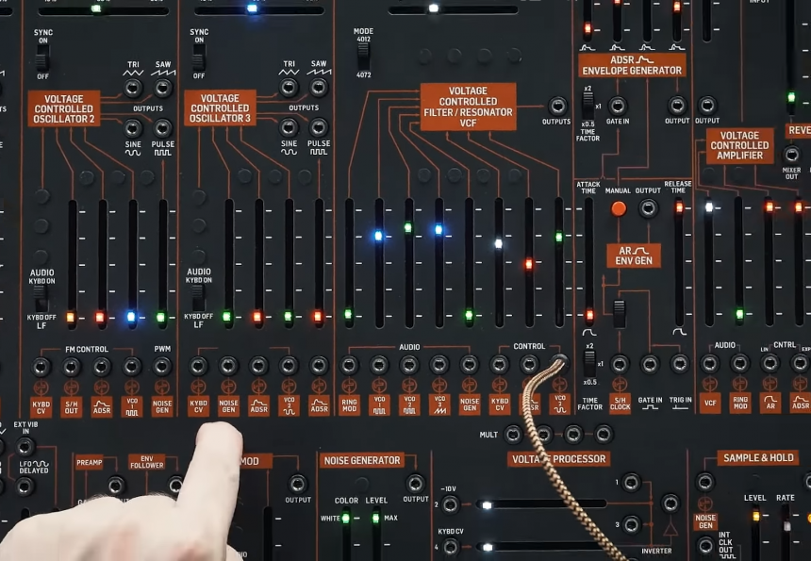Click the VCF OUTPUTS jack
This screenshot has width=811, height=561.
pyautogui.click(x=557, y=106)
